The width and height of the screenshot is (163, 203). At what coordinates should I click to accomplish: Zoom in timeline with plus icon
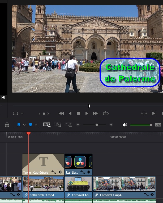[111, 125]
